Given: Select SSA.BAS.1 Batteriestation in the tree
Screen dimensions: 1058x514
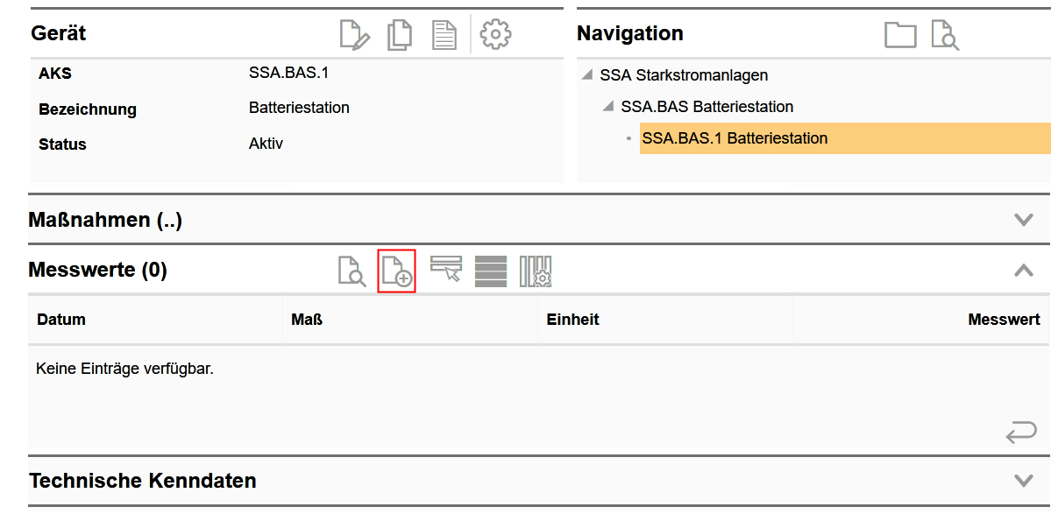Looking at the screenshot, I should pos(735,138).
